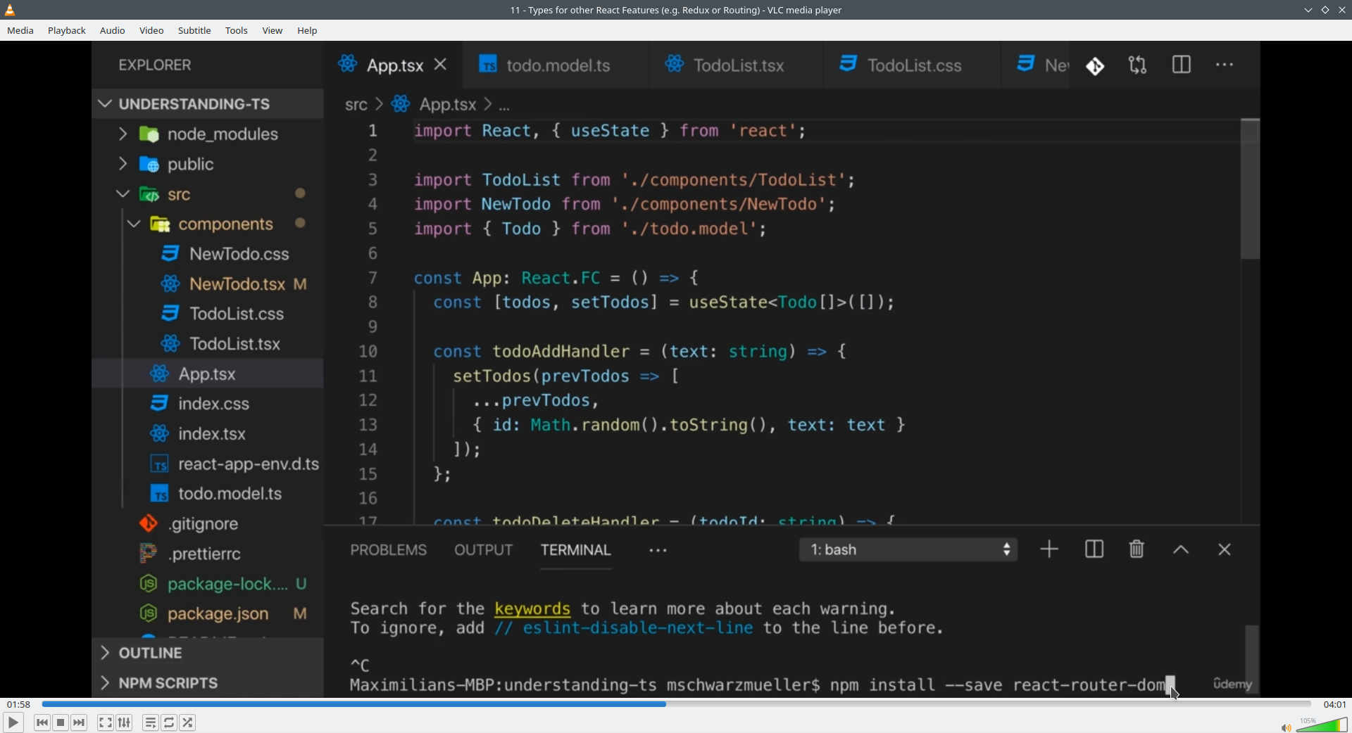Viewport: 1352px width, 733px height.
Task: Collapse the src folder
Action: coord(123,194)
